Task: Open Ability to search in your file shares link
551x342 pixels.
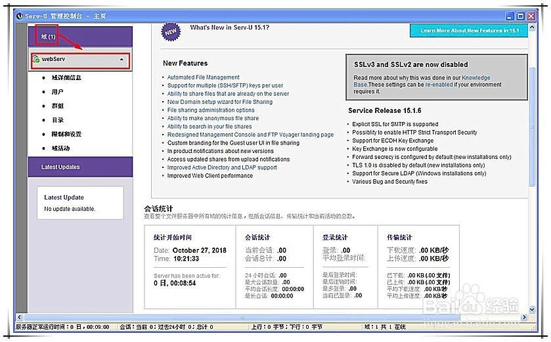Action: (209, 127)
